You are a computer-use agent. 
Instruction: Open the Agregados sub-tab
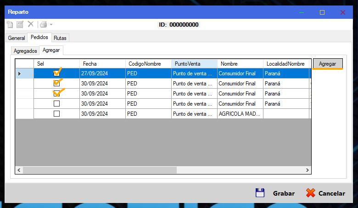point(25,51)
